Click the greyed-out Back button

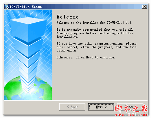click(x=72, y=107)
